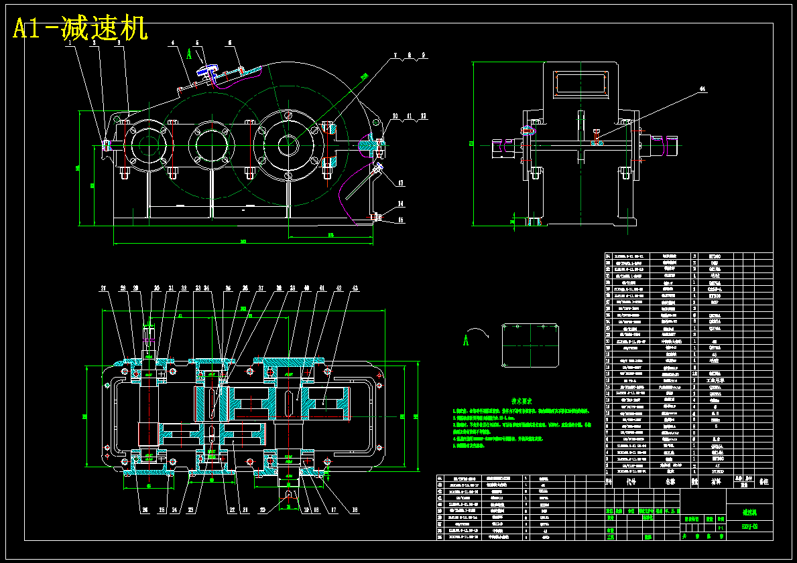797x563 pixels.
Task: Select callout number "1" at top-left of front view
Action: pyautogui.click(x=70, y=43)
